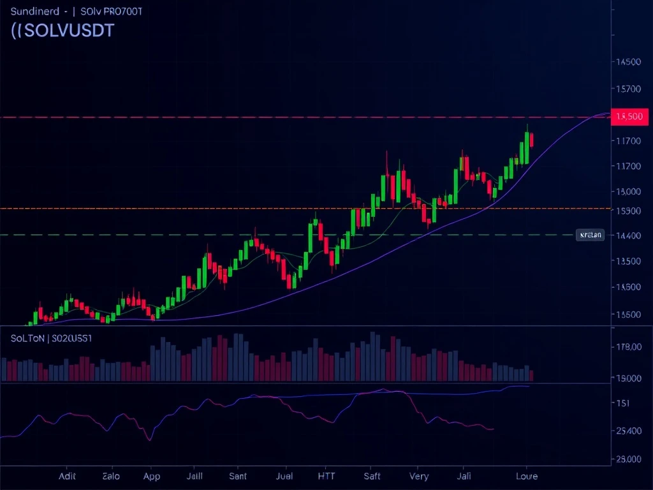Viewport: 653px width, 490px height.
Task: Click the Sundinerd label in header
Action: (x=36, y=11)
